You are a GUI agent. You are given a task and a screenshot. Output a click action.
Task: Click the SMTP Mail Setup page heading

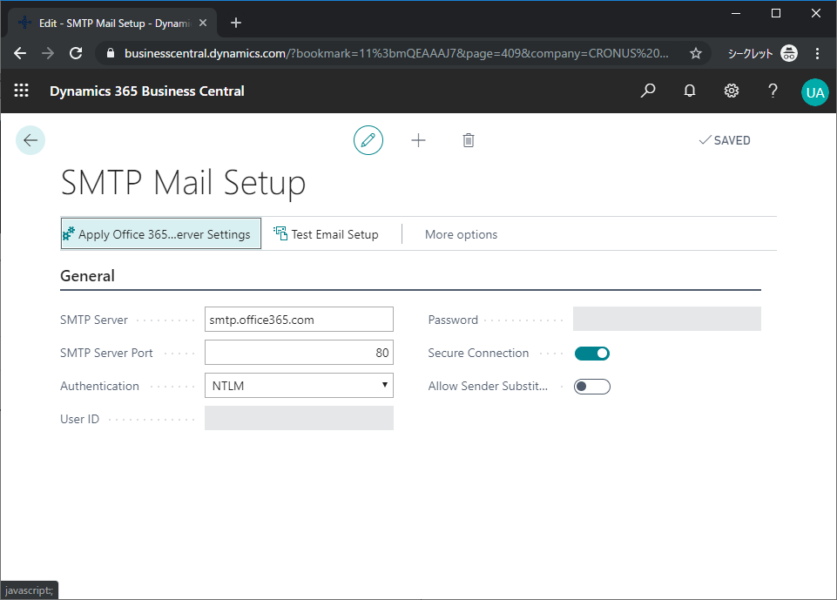click(183, 183)
